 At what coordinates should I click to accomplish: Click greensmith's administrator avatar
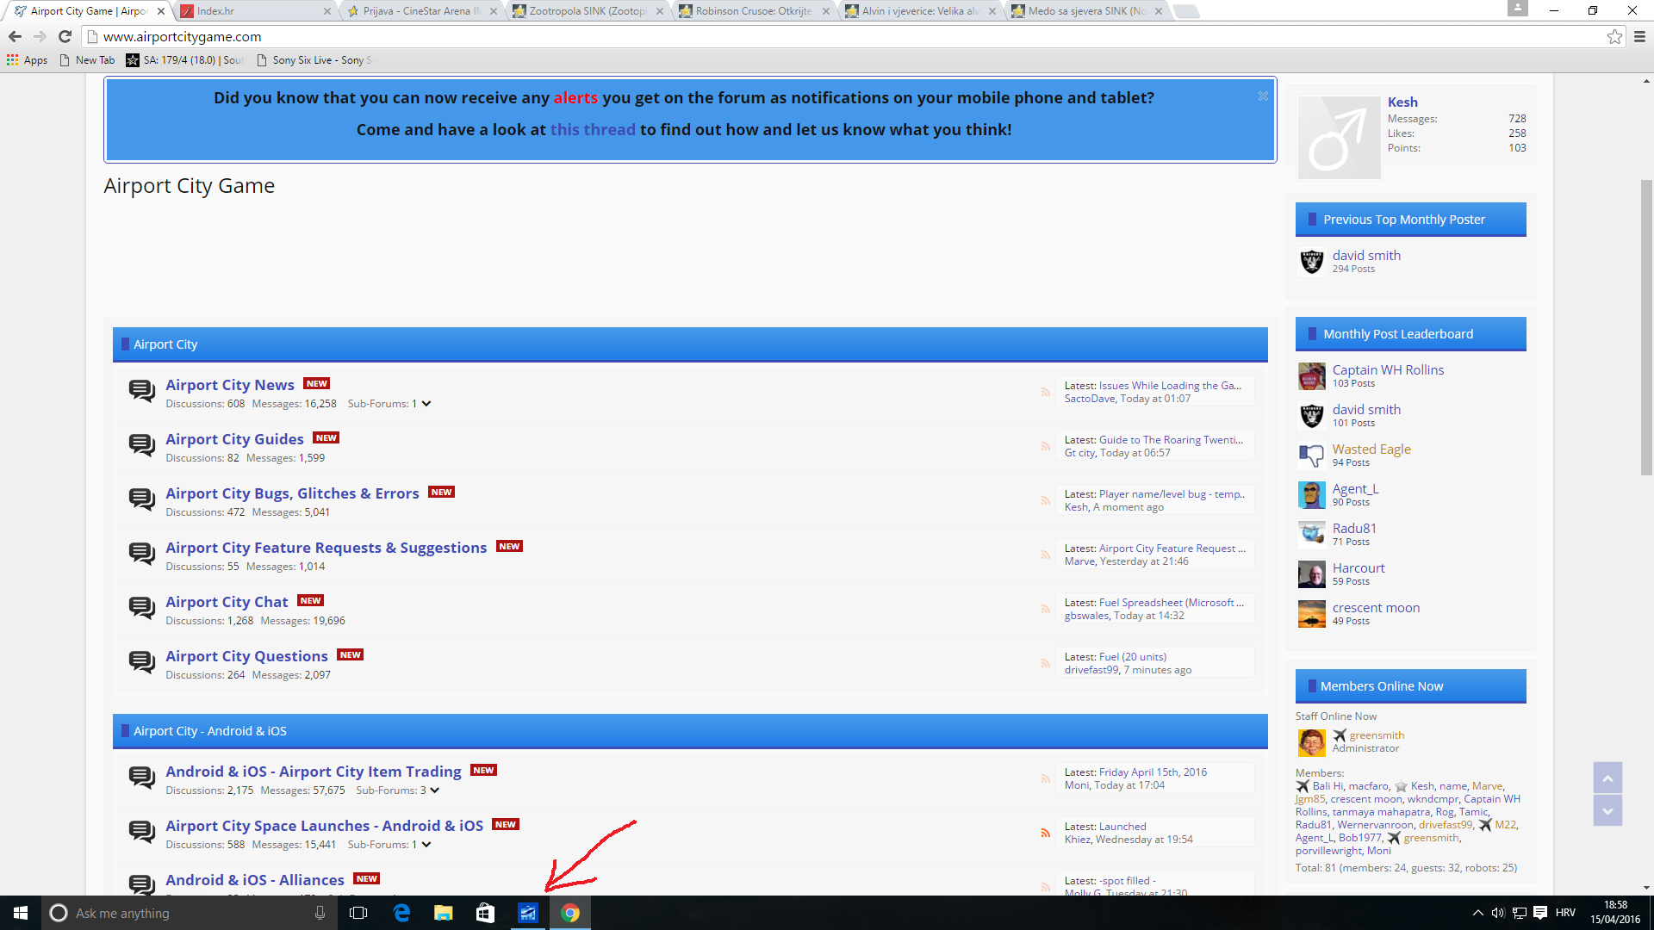1311,741
